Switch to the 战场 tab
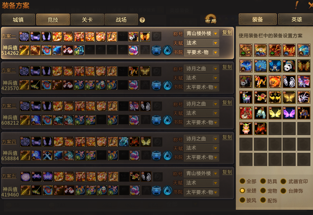This screenshot has width=313, height=215. [121, 20]
